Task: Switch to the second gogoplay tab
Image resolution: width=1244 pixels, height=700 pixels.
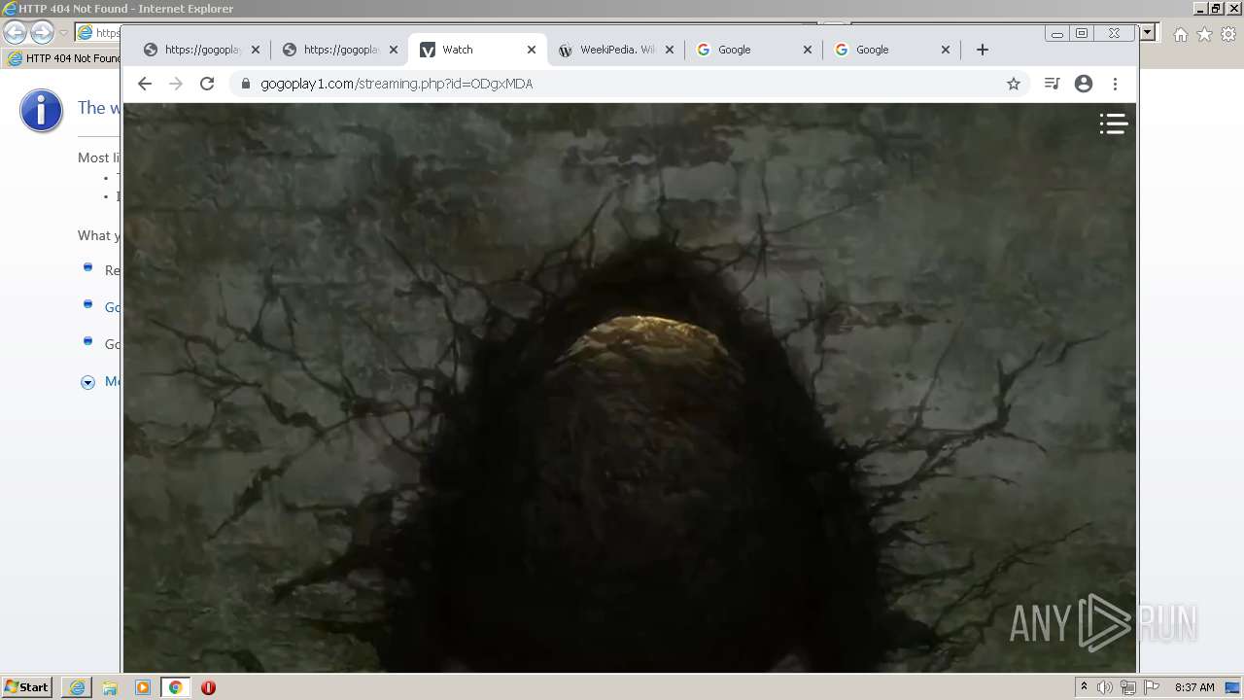Action: pos(340,50)
